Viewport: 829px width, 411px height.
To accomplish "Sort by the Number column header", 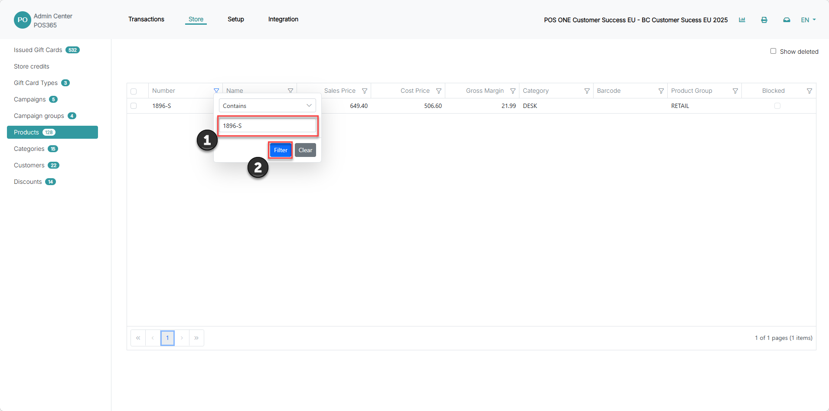I will coord(163,91).
